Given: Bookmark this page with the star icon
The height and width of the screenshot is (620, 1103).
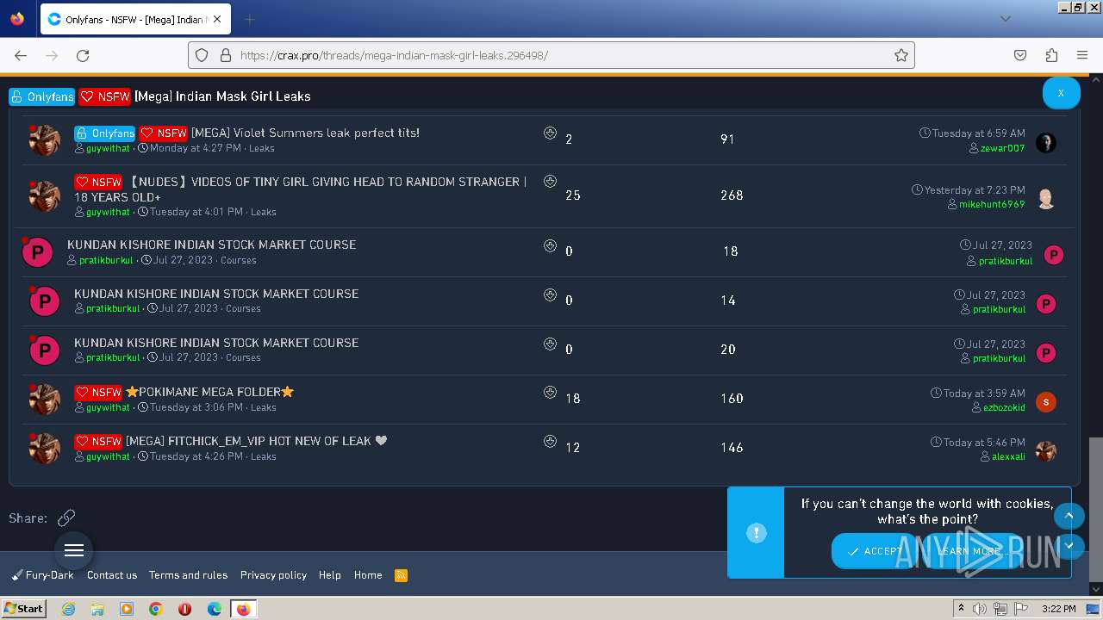Looking at the screenshot, I should tap(901, 55).
